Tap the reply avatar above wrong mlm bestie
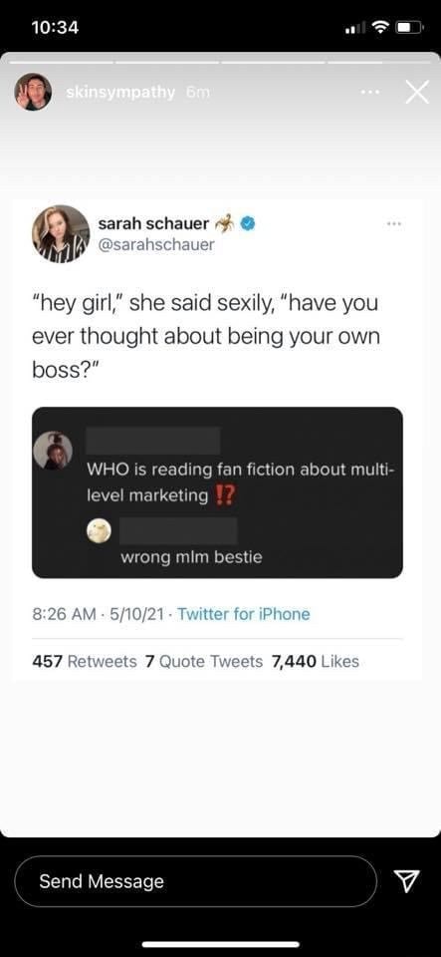The image size is (441, 957). 100,531
